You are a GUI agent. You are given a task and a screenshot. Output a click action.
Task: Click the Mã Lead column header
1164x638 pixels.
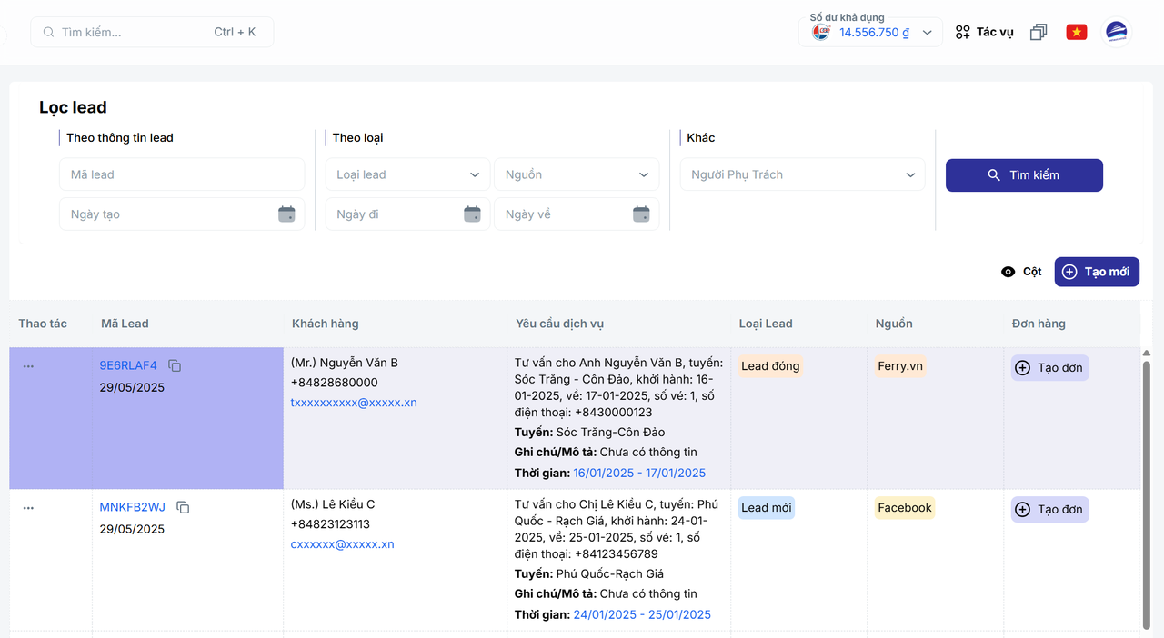[125, 324]
